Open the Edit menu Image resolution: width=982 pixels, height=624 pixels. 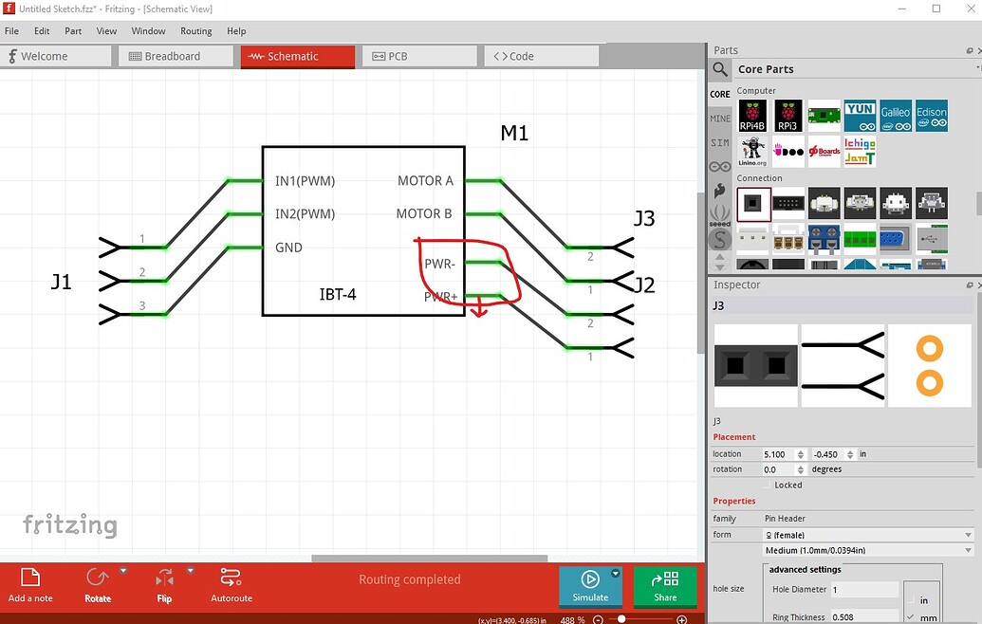(x=42, y=30)
